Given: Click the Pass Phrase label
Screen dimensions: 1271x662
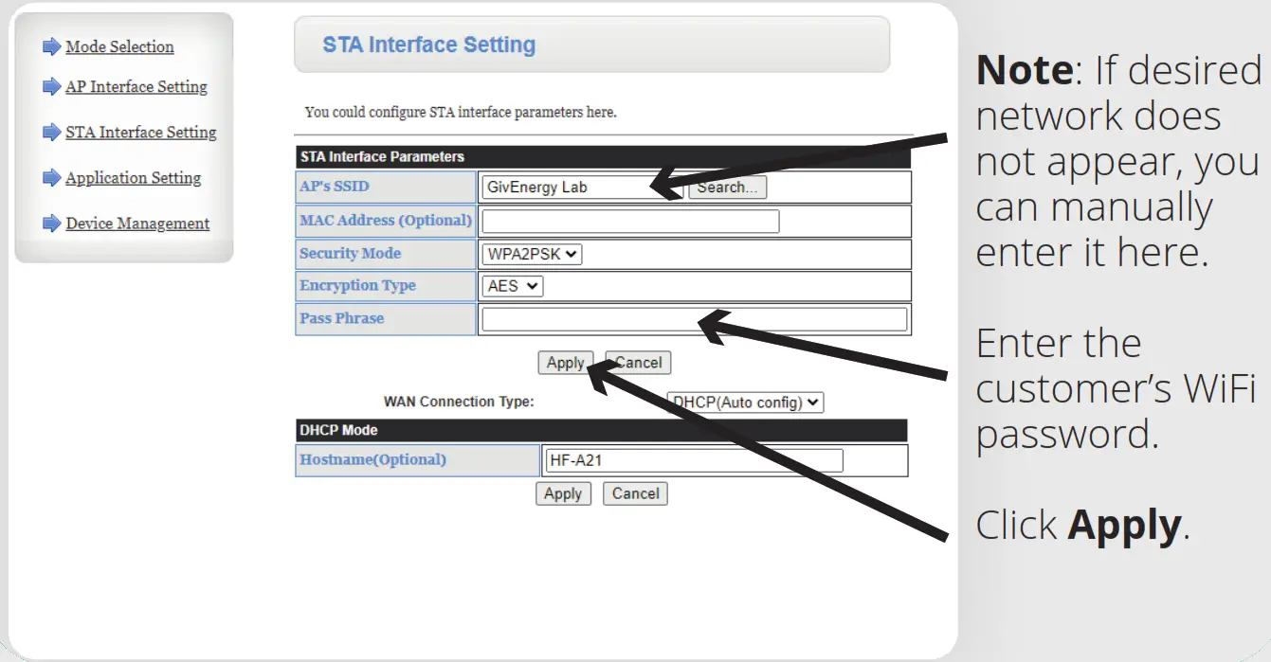Looking at the screenshot, I should 341,318.
